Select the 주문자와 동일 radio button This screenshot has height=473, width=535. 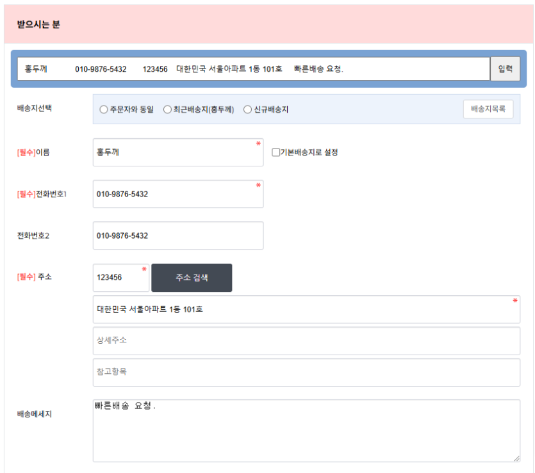[x=104, y=109]
